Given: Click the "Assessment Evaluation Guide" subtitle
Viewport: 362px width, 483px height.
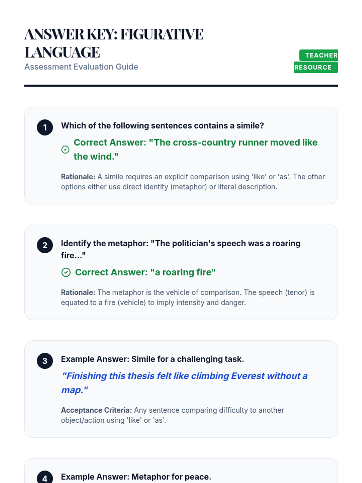Looking at the screenshot, I should (81, 67).
